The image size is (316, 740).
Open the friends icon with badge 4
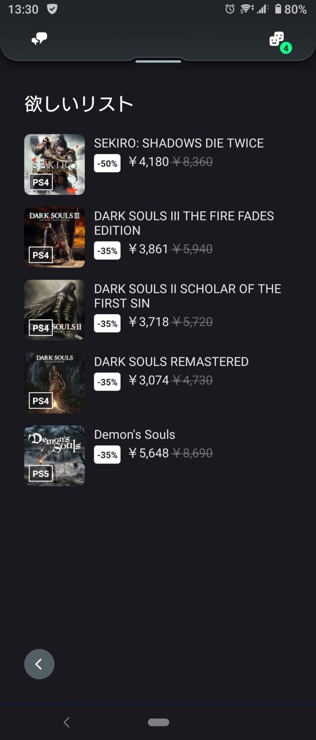point(277,39)
